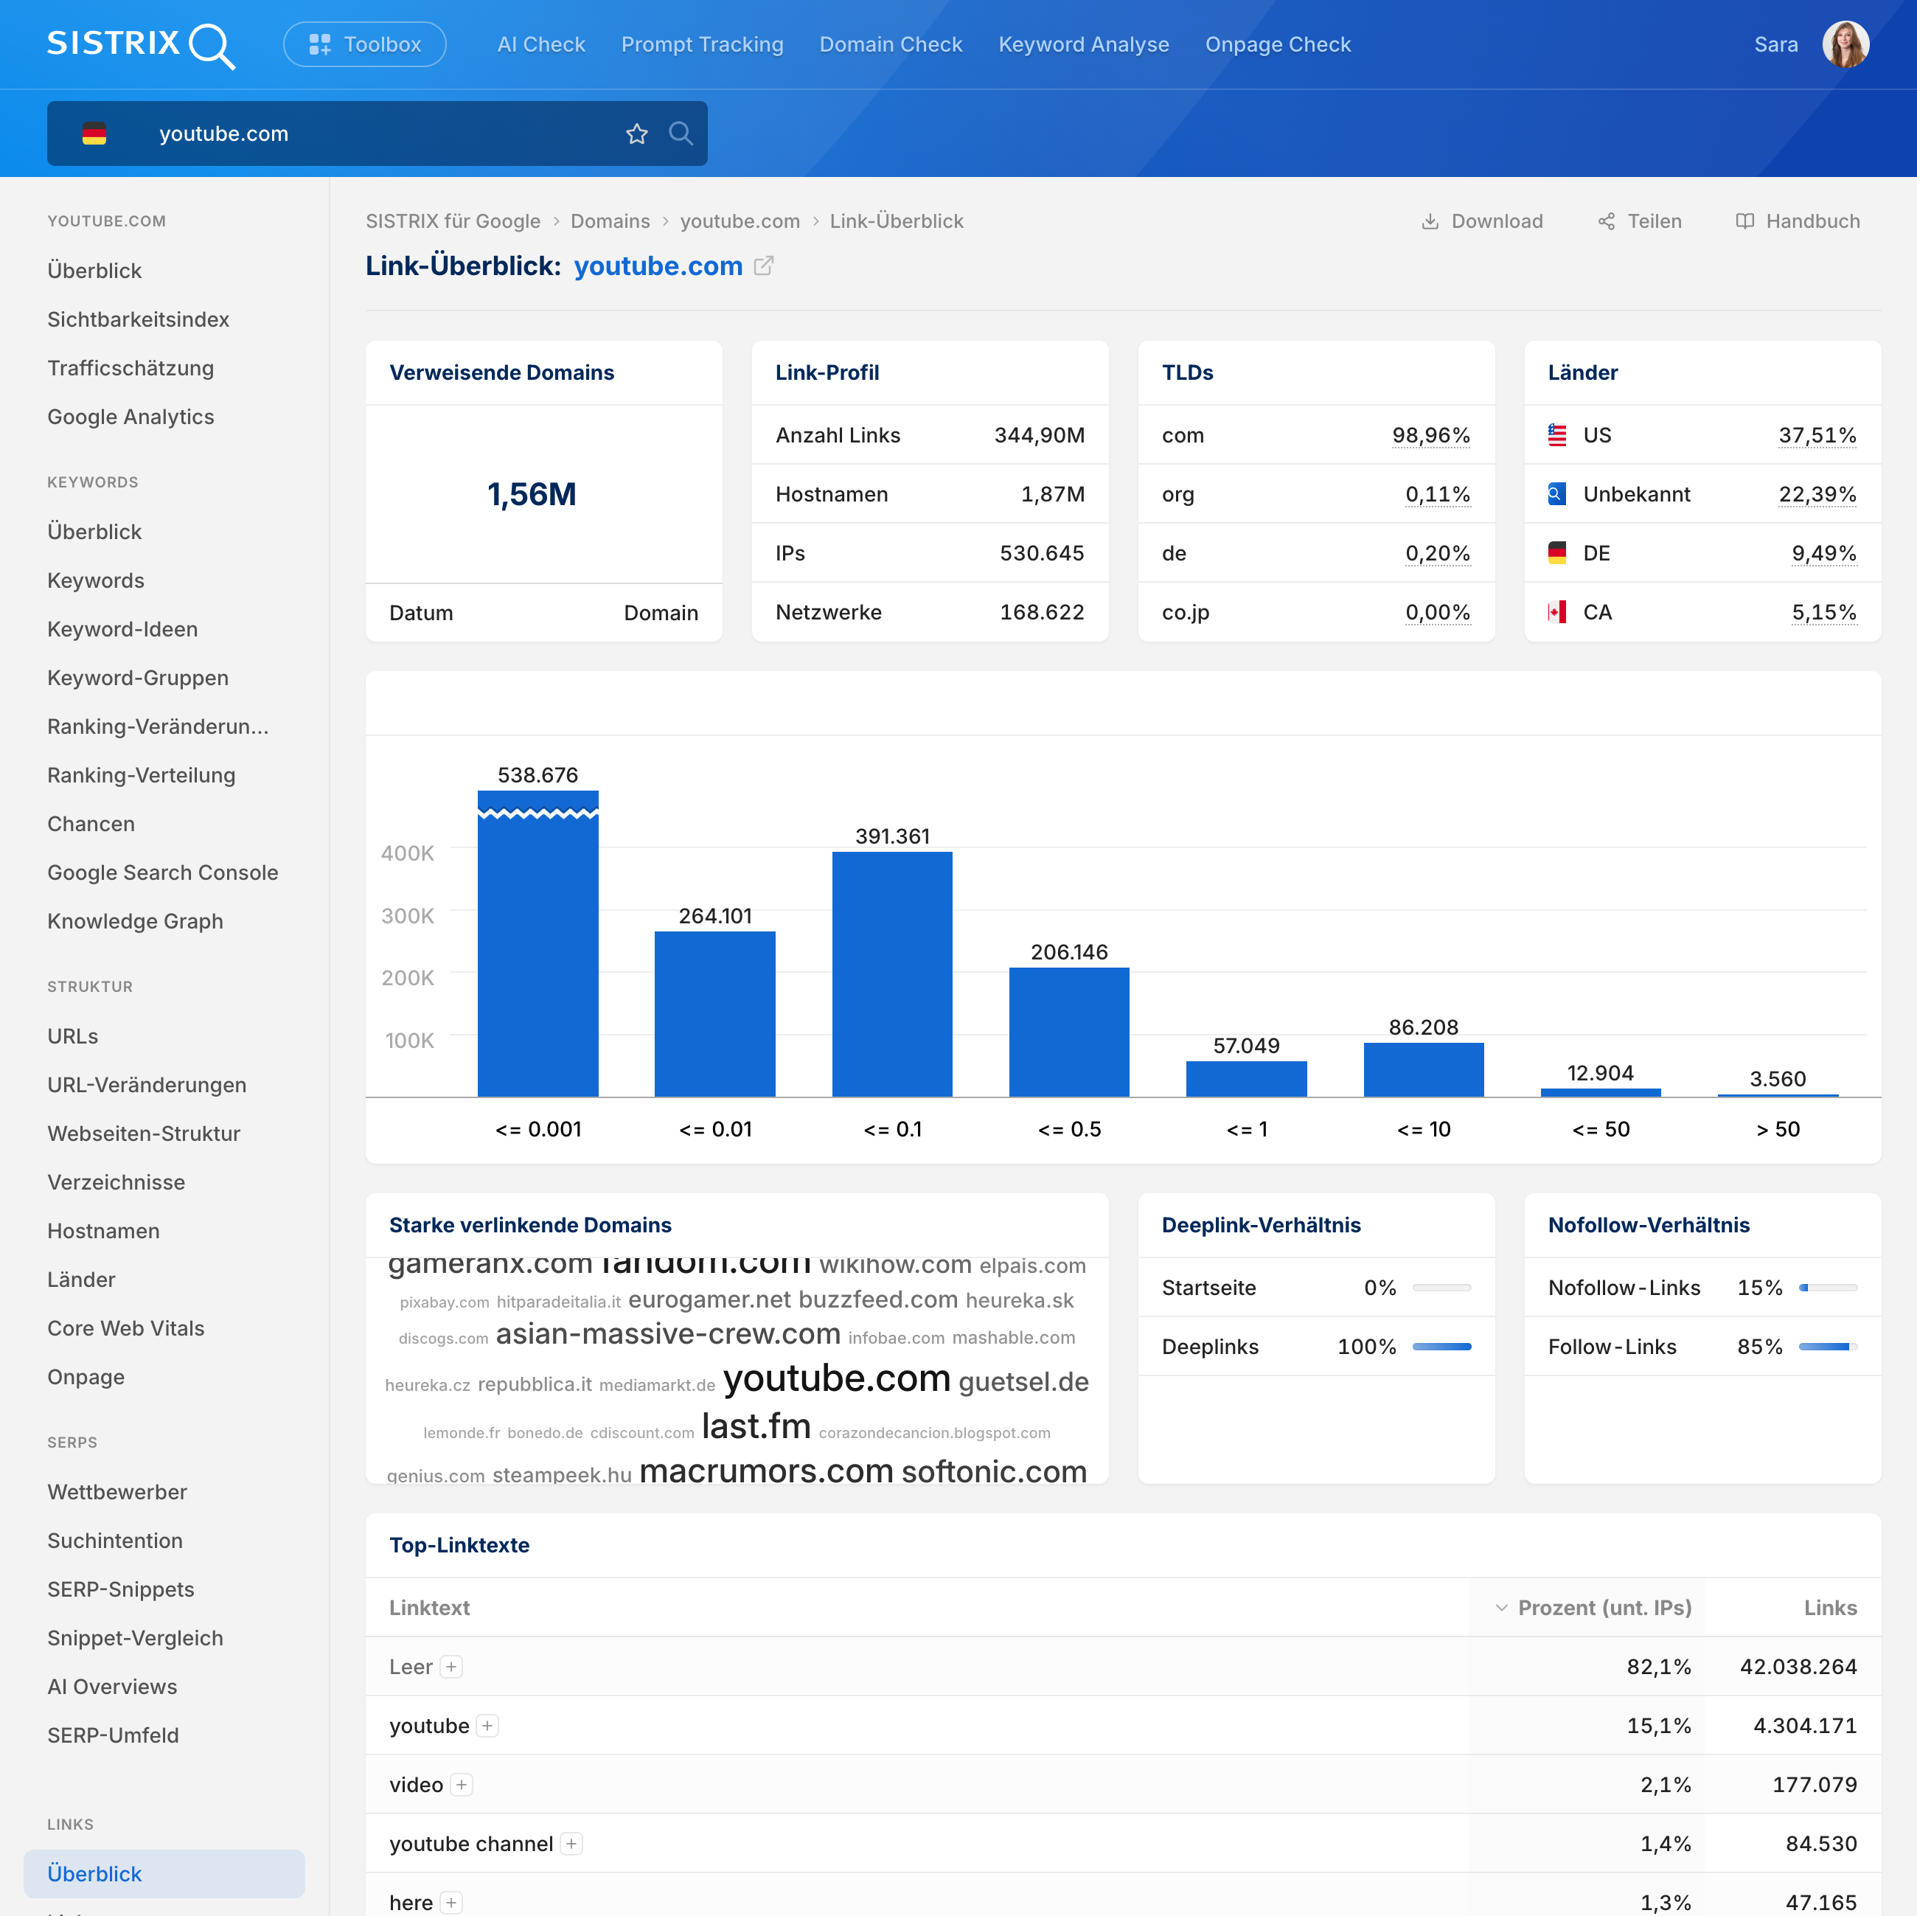This screenshot has width=1917, height=1916.
Task: Click the <= 0.1 chart bar
Action: 892,973
